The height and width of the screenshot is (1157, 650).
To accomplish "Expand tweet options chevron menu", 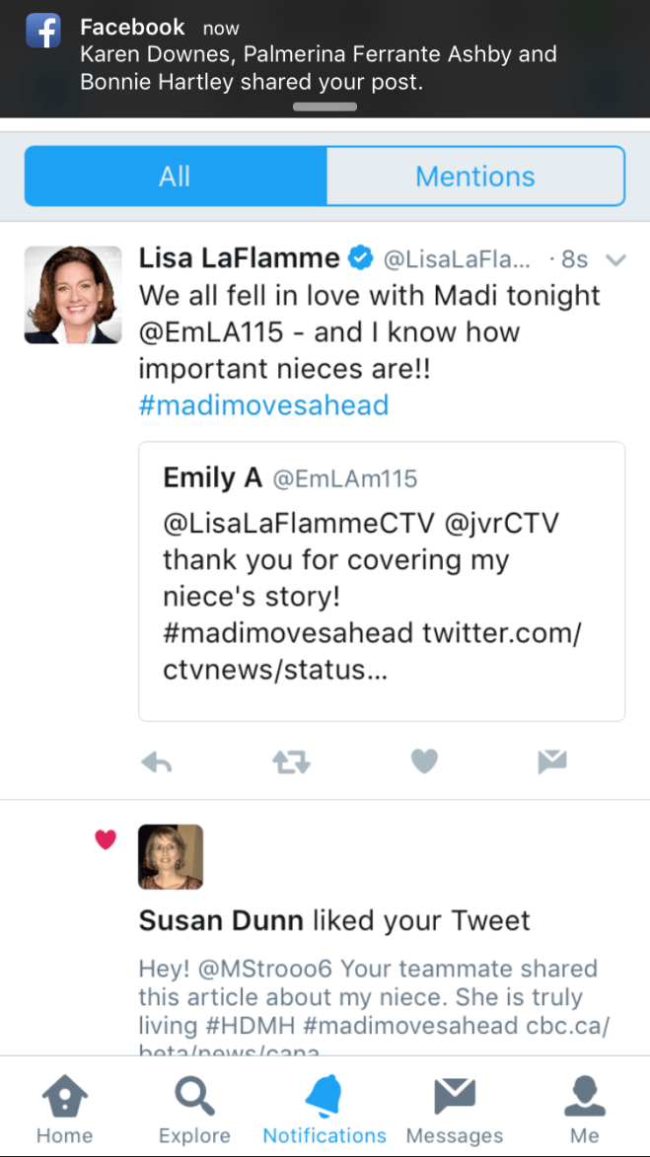I will pyautogui.click(x=615, y=260).
